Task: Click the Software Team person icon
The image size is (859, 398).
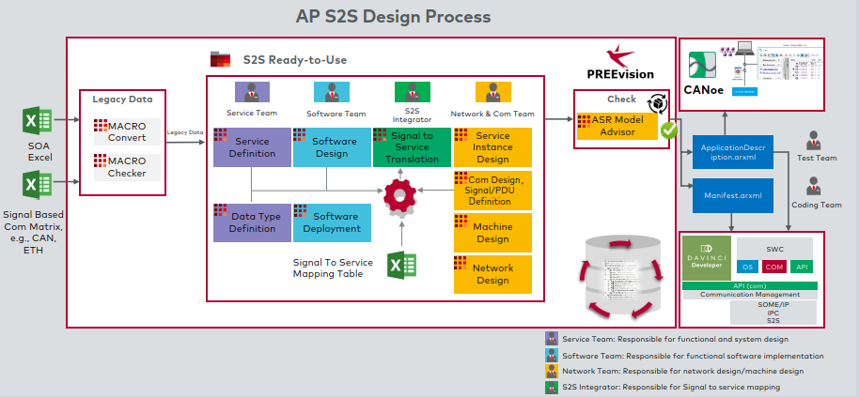Action: coord(332,92)
